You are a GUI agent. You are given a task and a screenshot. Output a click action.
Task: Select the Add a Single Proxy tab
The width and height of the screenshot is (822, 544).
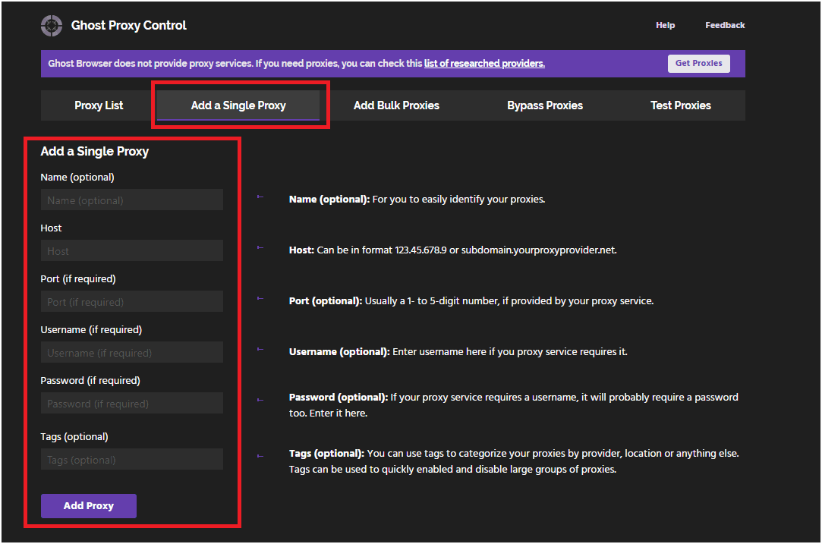click(239, 105)
